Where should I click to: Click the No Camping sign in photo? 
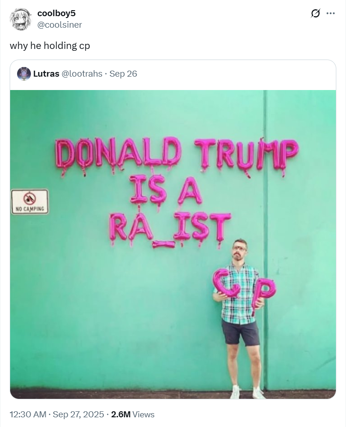tap(30, 202)
